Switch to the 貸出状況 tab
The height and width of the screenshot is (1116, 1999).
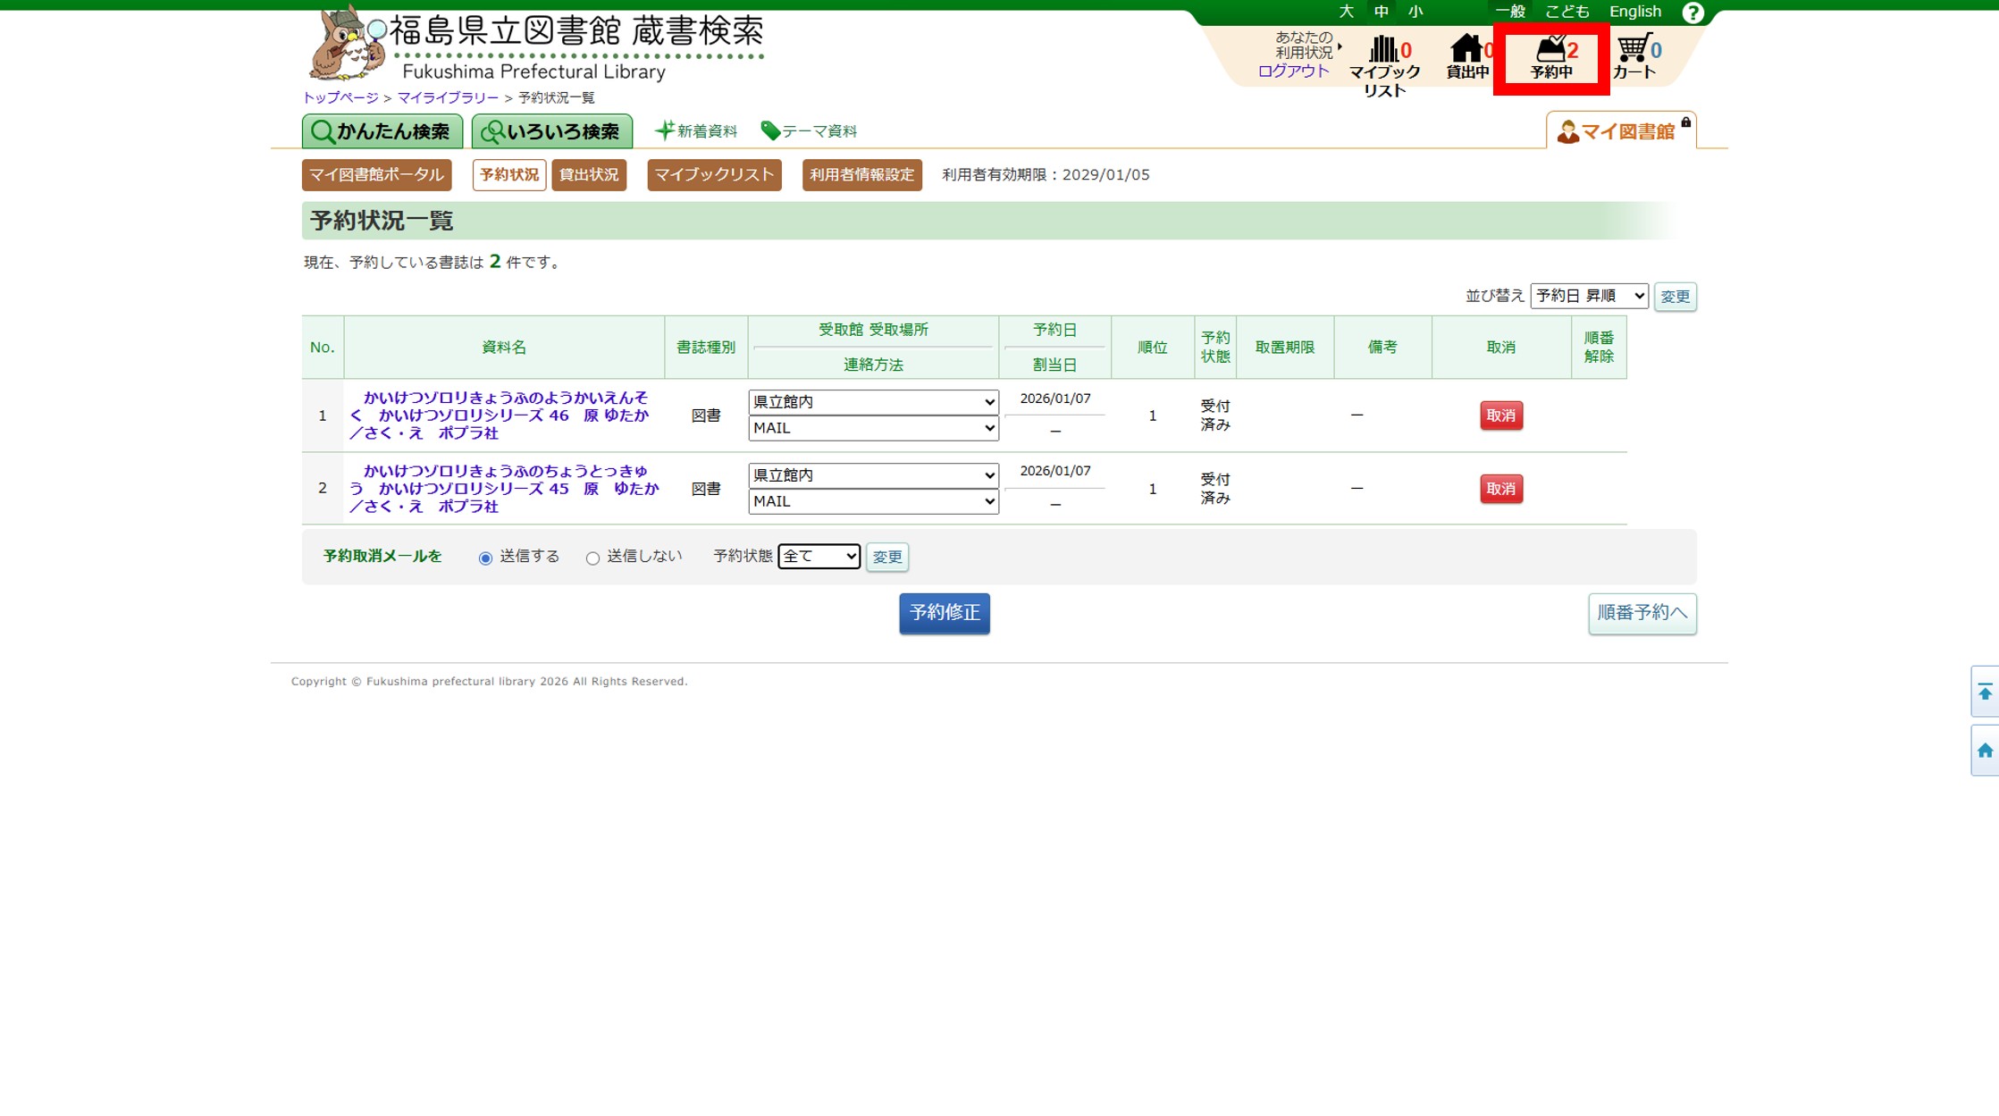point(588,174)
